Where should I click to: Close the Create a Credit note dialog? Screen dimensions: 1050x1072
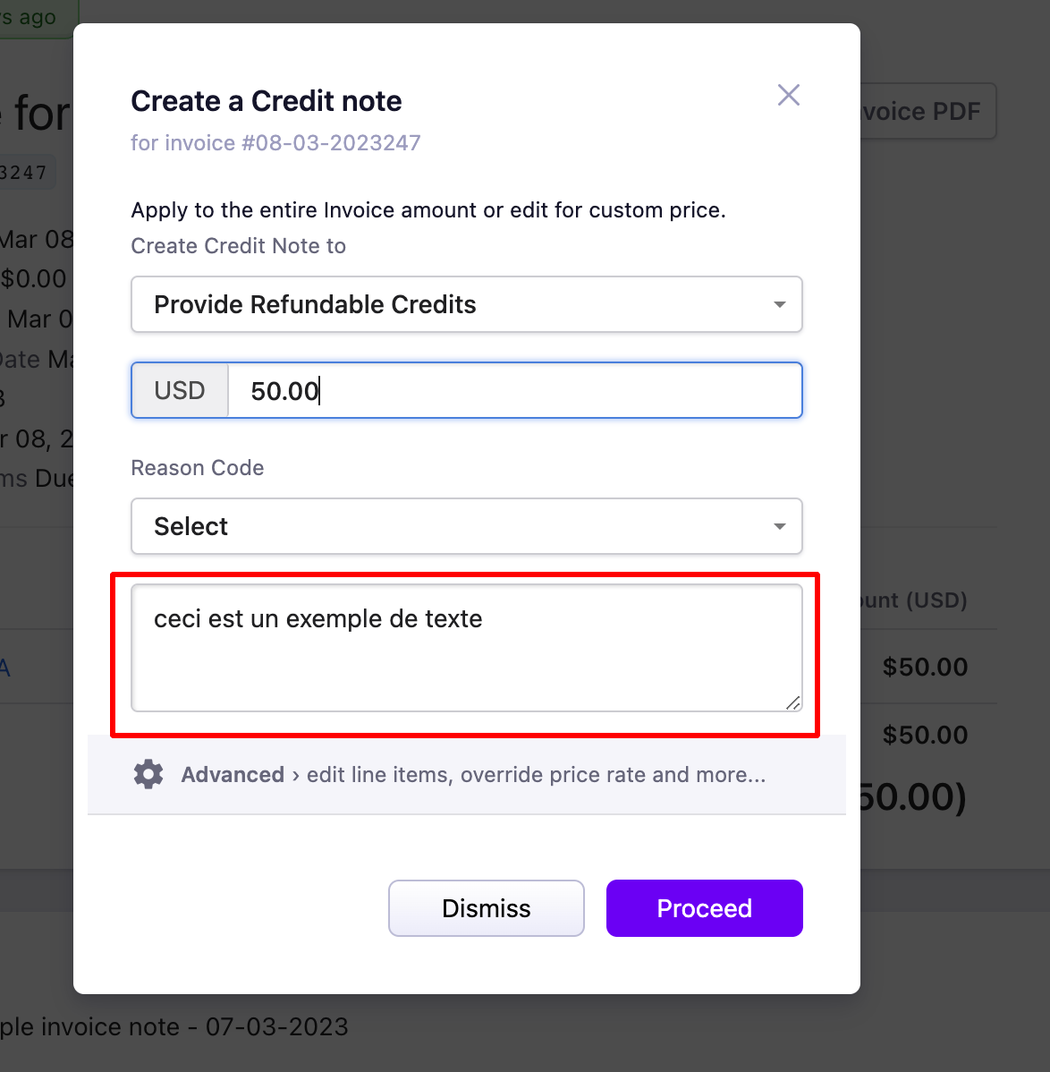click(x=788, y=95)
